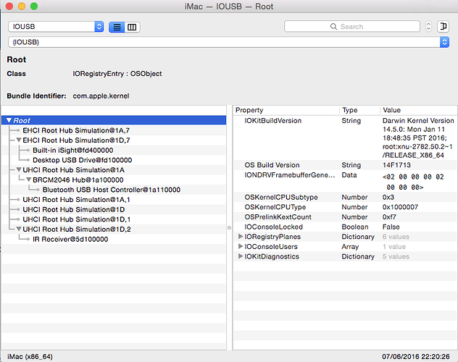Zoom the window with green button
The image size is (458, 362).
point(34,6)
